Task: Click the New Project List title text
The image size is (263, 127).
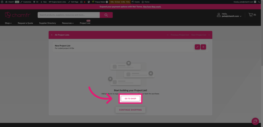Action: click(x=63, y=46)
